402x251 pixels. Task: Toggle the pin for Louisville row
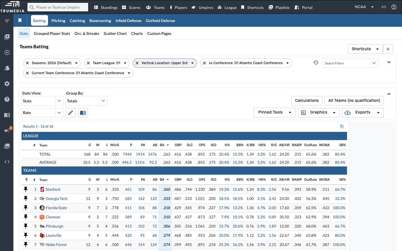pyautogui.click(x=26, y=235)
